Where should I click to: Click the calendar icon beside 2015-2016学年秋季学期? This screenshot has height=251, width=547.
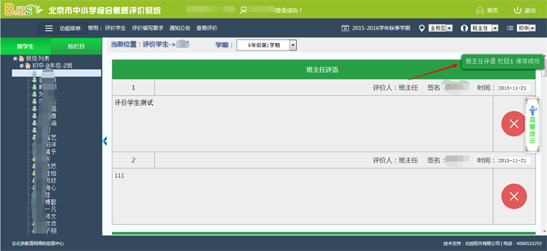(345, 28)
